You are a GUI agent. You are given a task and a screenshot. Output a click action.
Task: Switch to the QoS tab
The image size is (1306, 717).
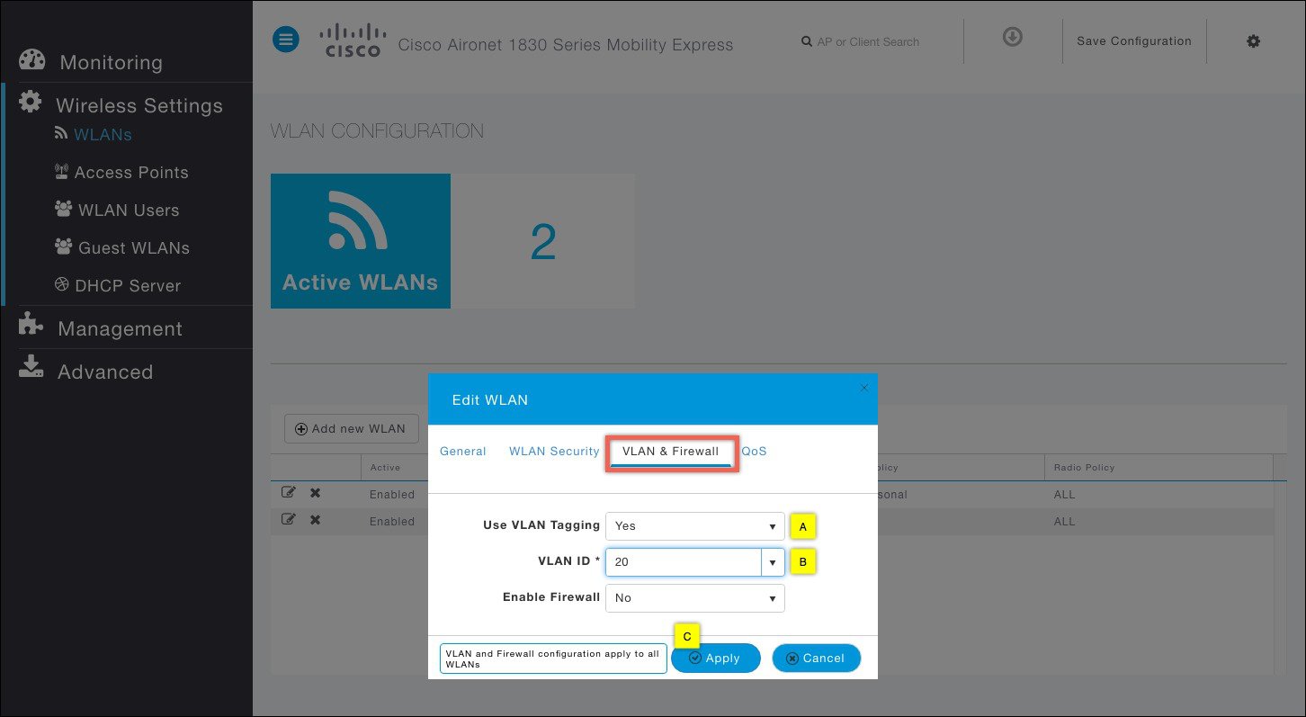pos(754,451)
